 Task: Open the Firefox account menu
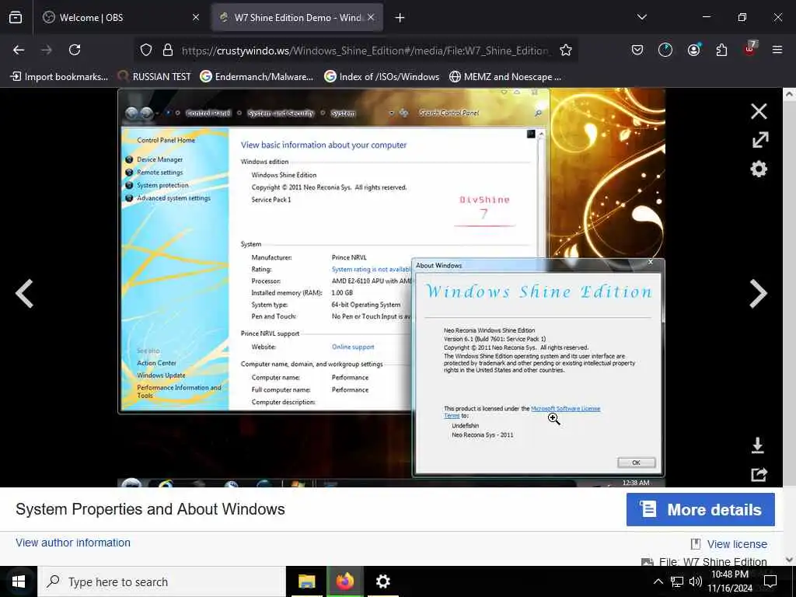[x=693, y=50]
